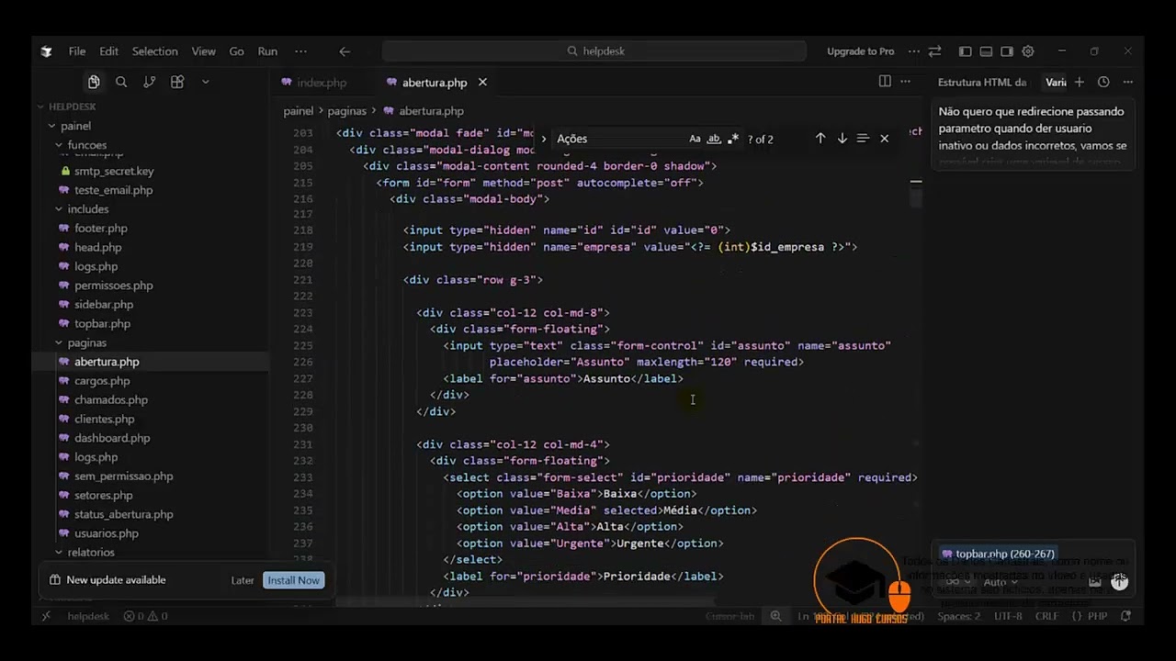The image size is (1176, 661).
Task: Open the Go menu
Action: point(236,51)
